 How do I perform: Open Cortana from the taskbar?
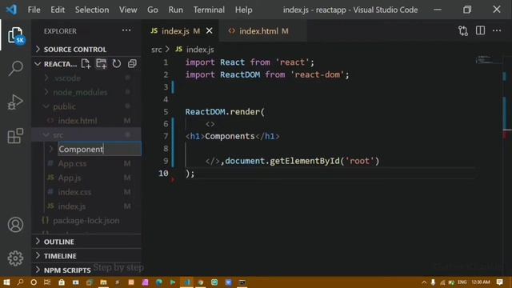pyautogui.click(x=34, y=282)
